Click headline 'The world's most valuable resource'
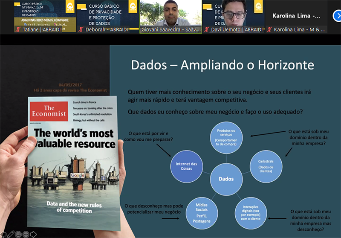 pos(74,138)
